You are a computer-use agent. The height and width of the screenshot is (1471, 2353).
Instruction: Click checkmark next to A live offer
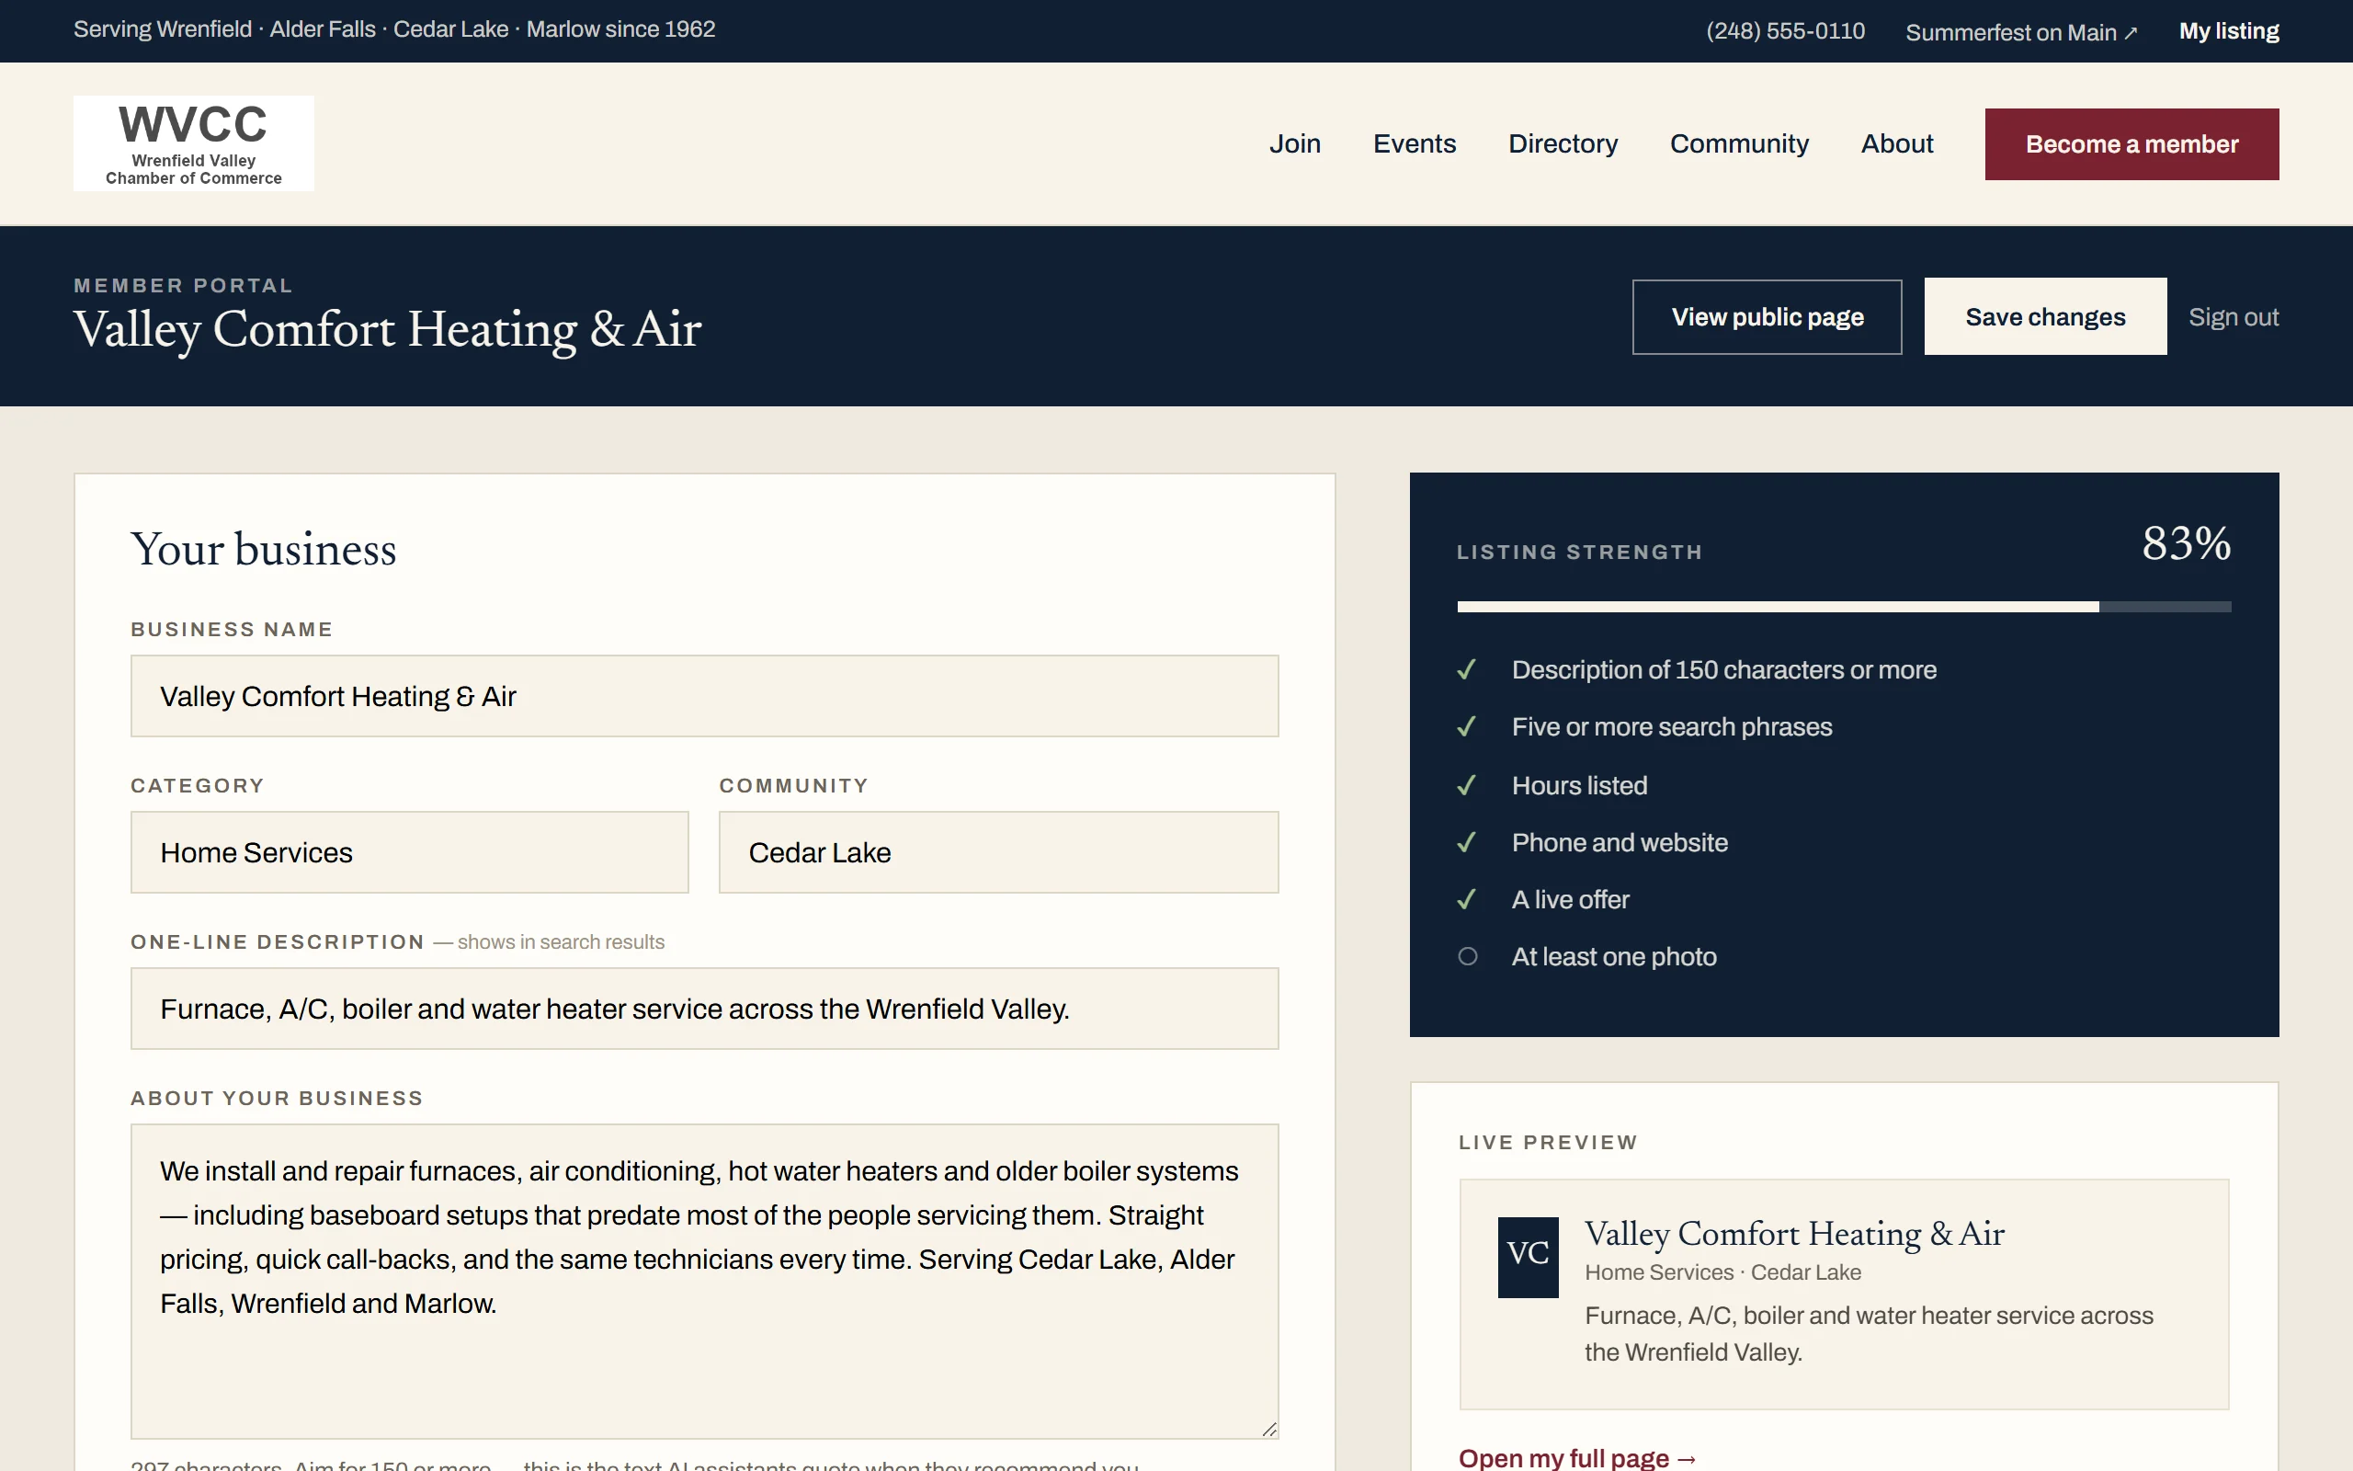pyautogui.click(x=1466, y=899)
